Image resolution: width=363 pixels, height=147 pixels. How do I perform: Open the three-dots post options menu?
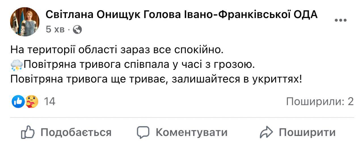click(x=341, y=20)
